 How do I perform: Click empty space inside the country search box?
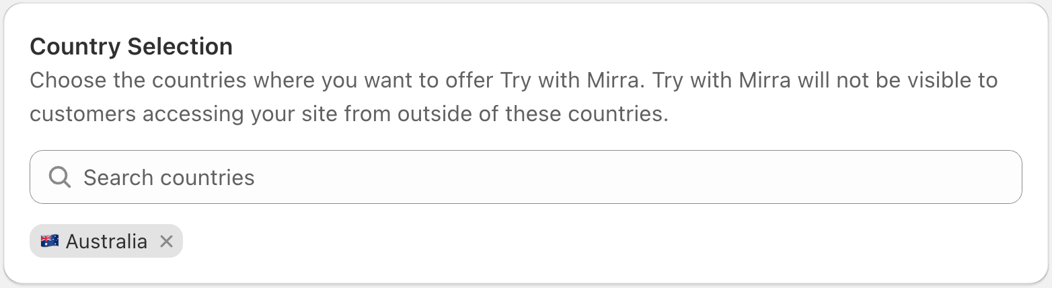605,177
